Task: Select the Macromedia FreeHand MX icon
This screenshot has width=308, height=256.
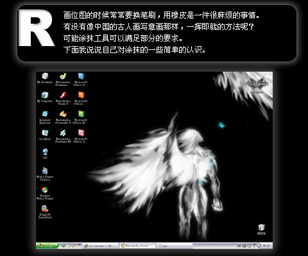Action: click(x=63, y=136)
